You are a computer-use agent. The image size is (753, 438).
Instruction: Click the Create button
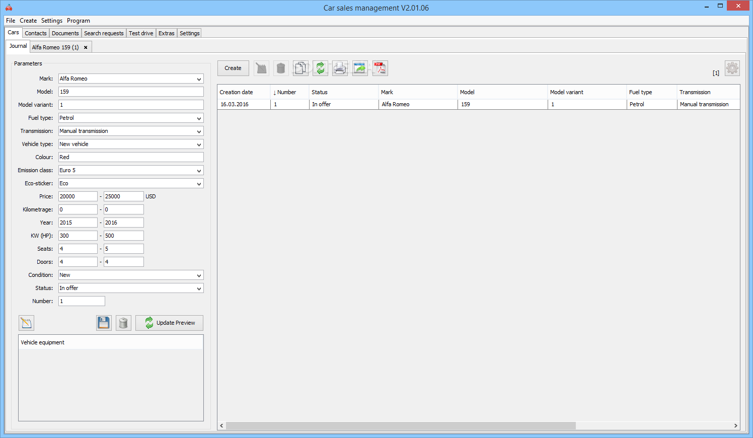pyautogui.click(x=233, y=68)
